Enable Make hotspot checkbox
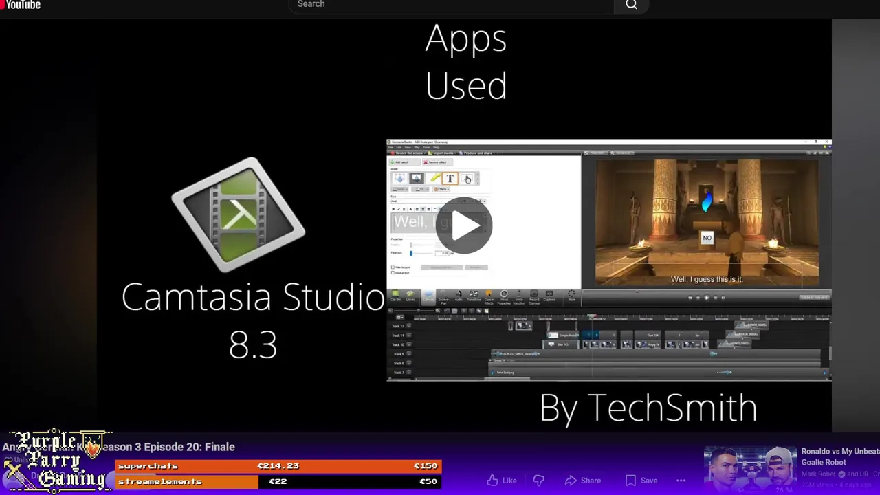 coord(393,267)
